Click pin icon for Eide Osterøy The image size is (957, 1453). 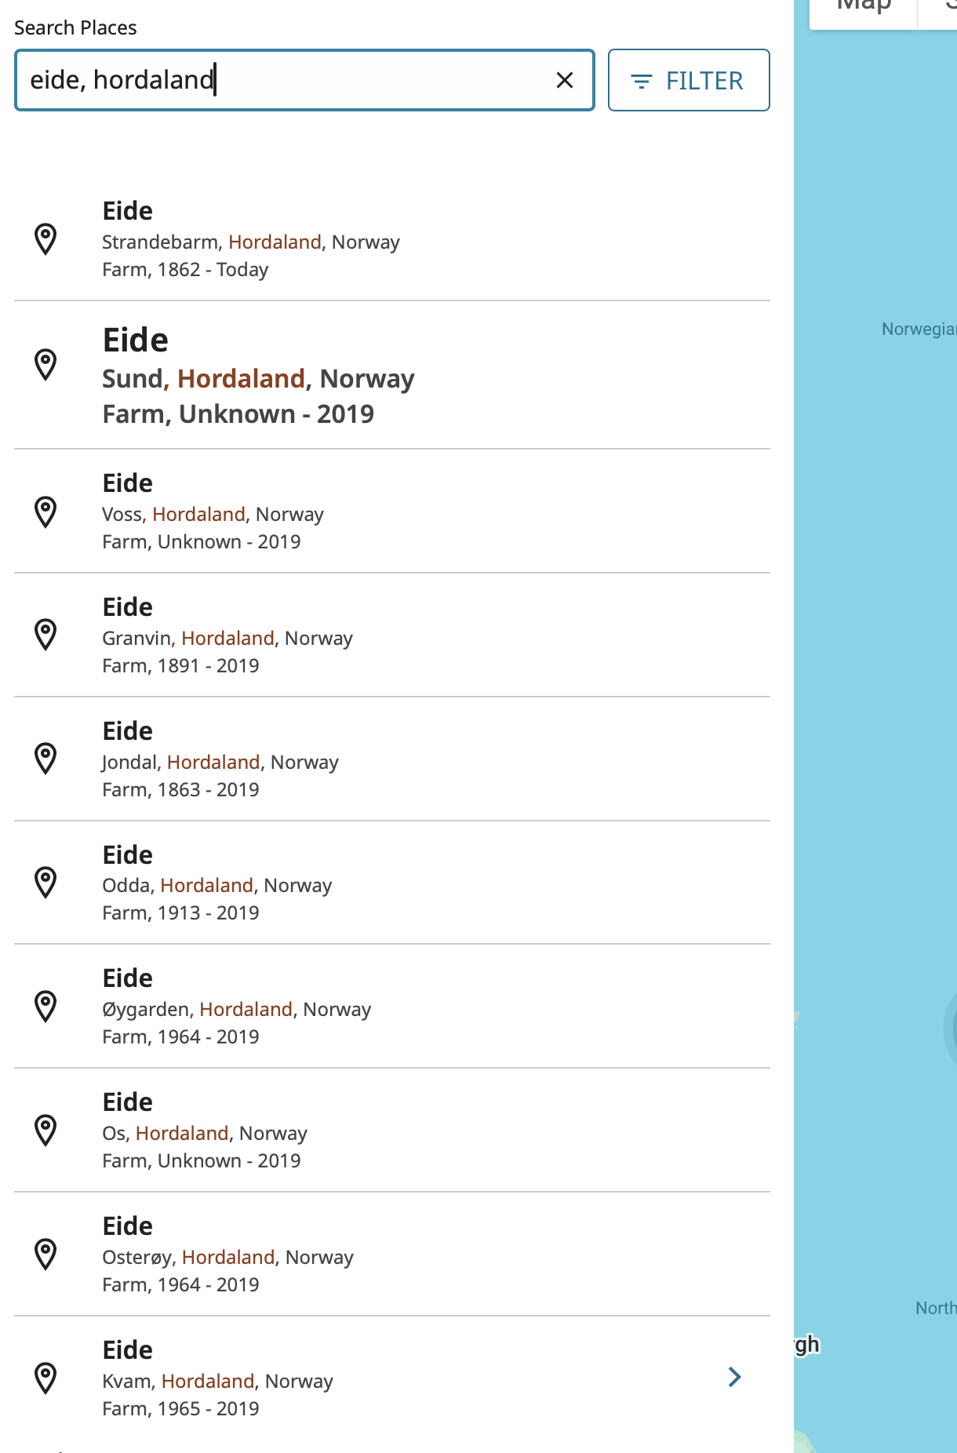pos(46,1255)
